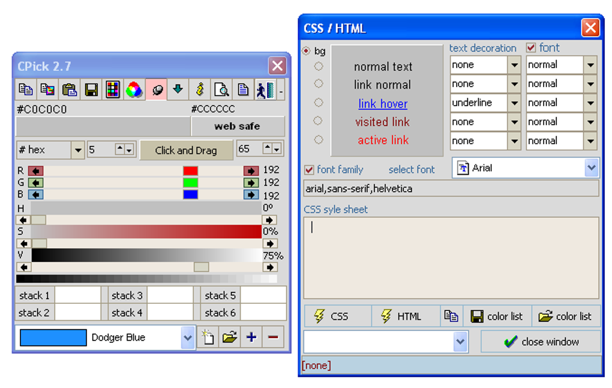The image size is (612, 388).
Task: Click the web safe button
Action: click(238, 126)
